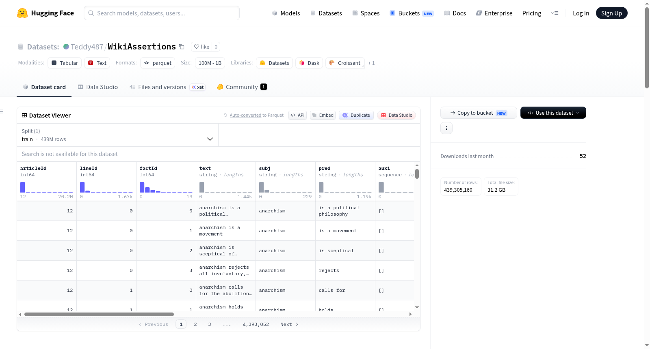Click the articleId histogram range bar
This screenshot has height=349, width=650.
coord(47,187)
